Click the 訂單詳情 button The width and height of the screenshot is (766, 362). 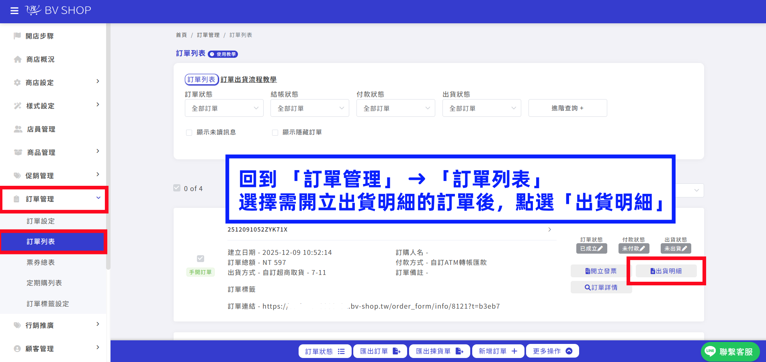point(601,287)
